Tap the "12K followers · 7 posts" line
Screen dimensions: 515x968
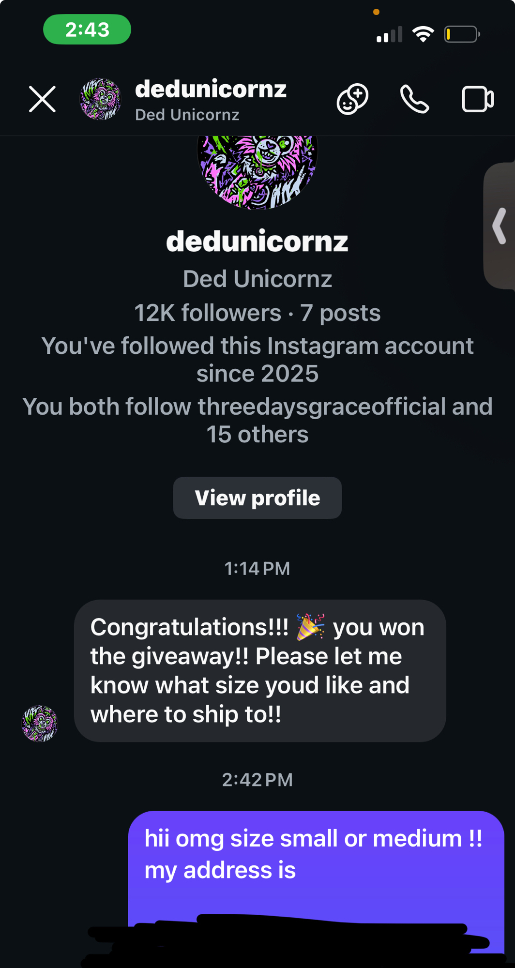click(257, 313)
